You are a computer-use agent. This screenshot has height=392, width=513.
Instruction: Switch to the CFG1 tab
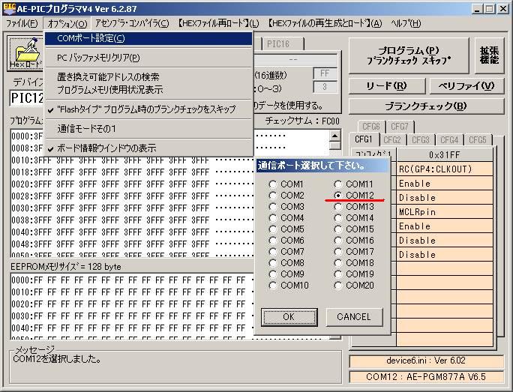point(364,139)
